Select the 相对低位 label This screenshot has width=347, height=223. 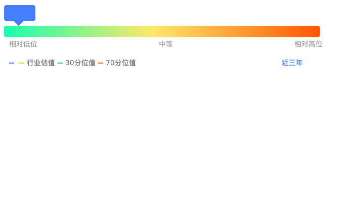point(23,44)
